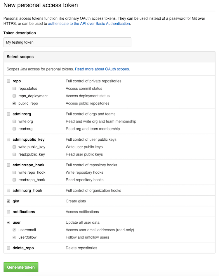Enable the repo scope checkbox

[x=8, y=81]
